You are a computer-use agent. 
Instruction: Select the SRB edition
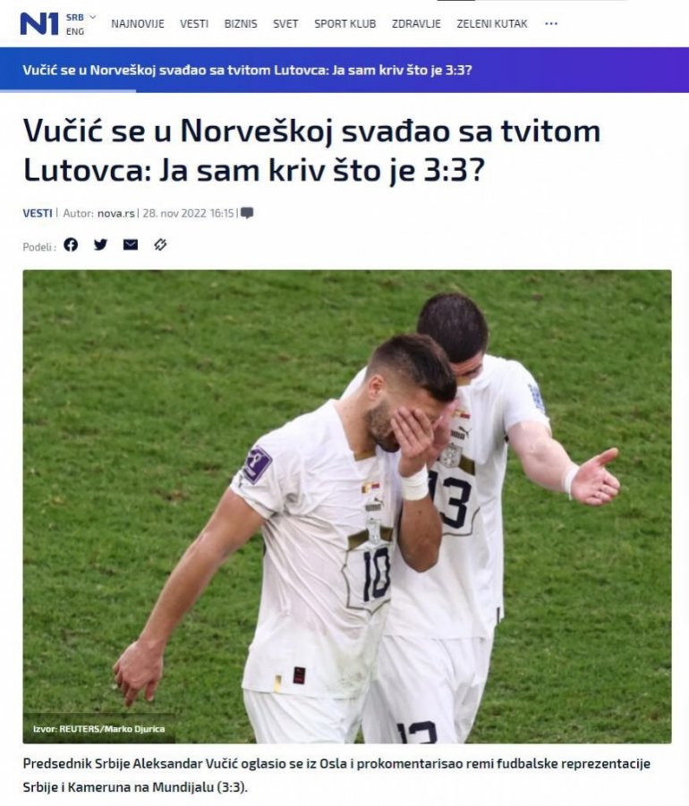click(75, 18)
